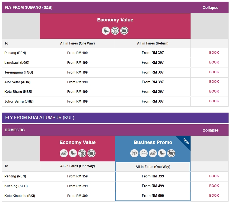Image resolution: width=231 pixels, height=204 pixels.
Task: Click the first icon under Domestic Economy Value
Action: [x=64, y=154]
